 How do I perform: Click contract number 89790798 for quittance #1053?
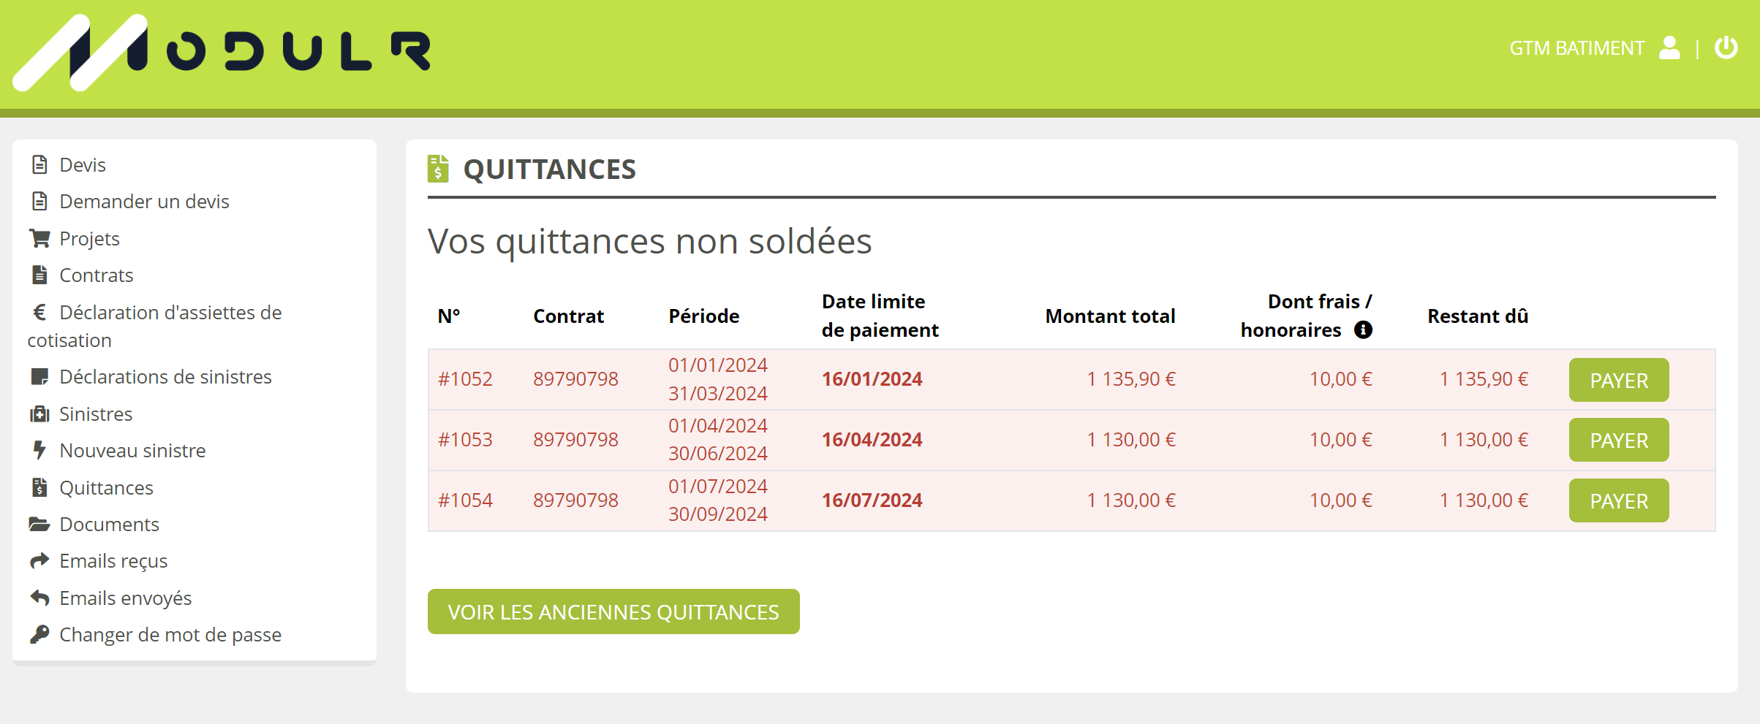[575, 440]
